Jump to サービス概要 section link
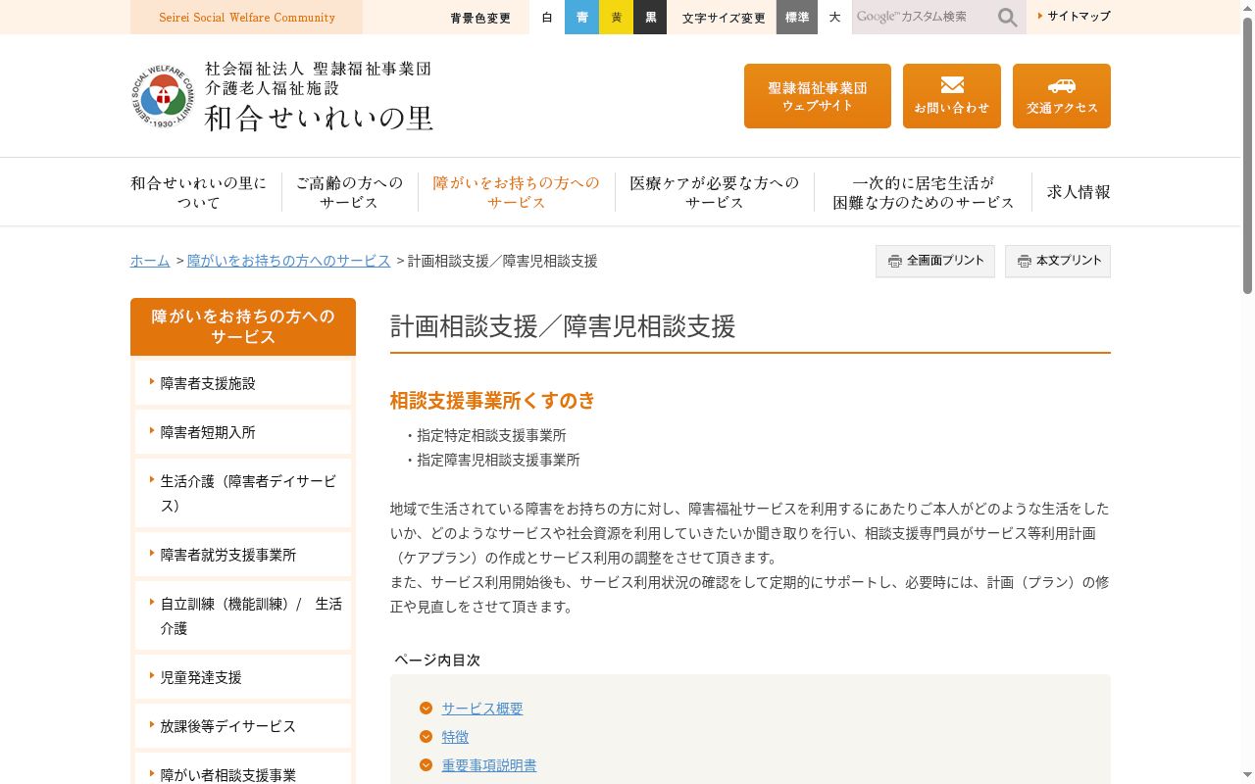This screenshot has width=1255, height=784. tap(482, 709)
